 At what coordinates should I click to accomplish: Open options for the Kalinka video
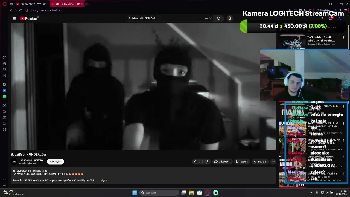point(343,174)
